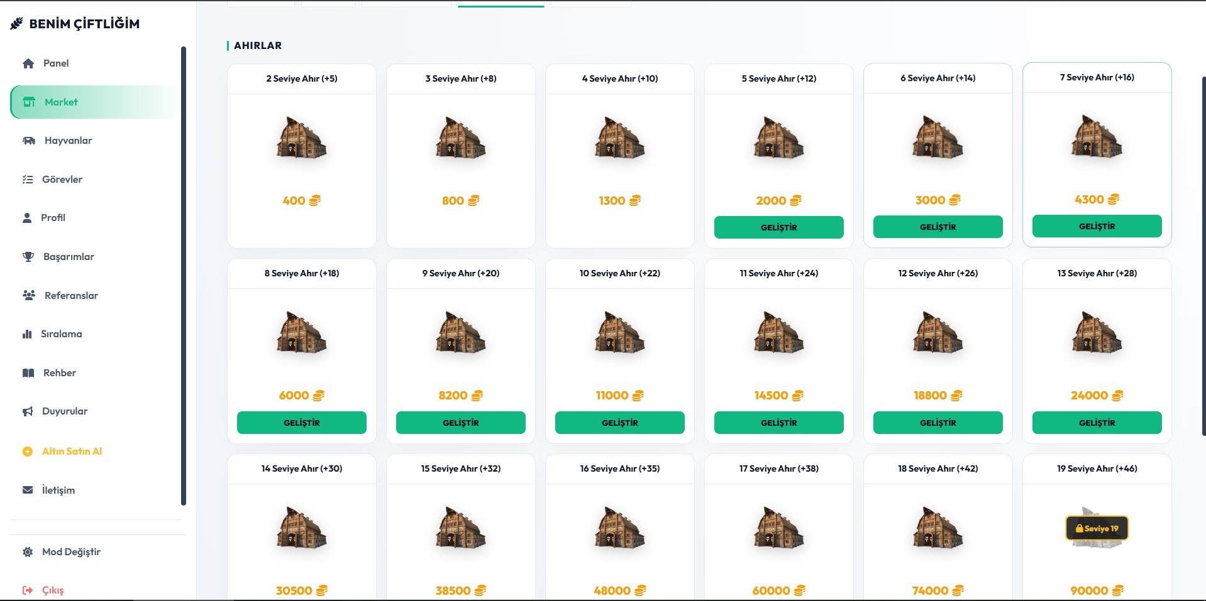
Task: Log out using the Çıkış link
Action: pyautogui.click(x=53, y=590)
